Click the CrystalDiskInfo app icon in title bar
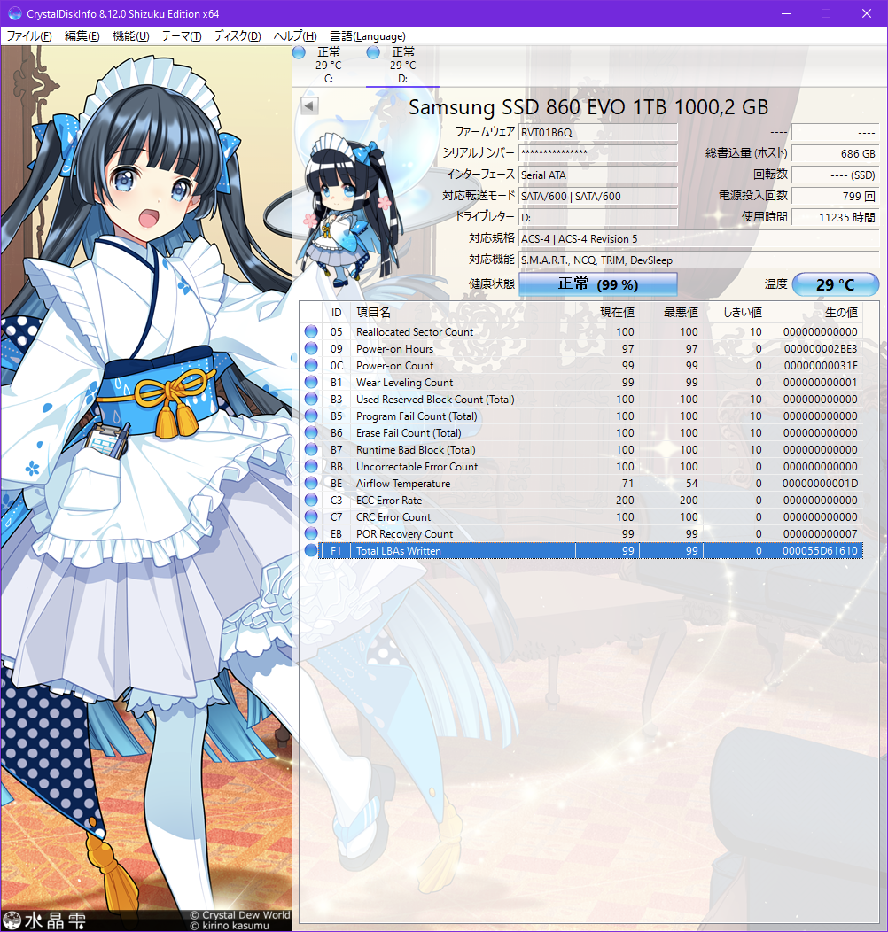The image size is (888, 932). (x=15, y=13)
